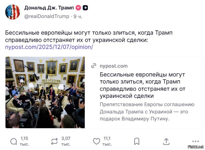
Task: Open the reply speech-bubble icon
Action: coord(13,141)
